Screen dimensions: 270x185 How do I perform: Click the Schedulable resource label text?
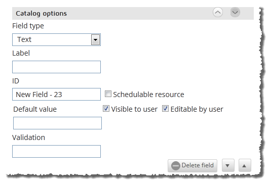[x=148, y=95]
